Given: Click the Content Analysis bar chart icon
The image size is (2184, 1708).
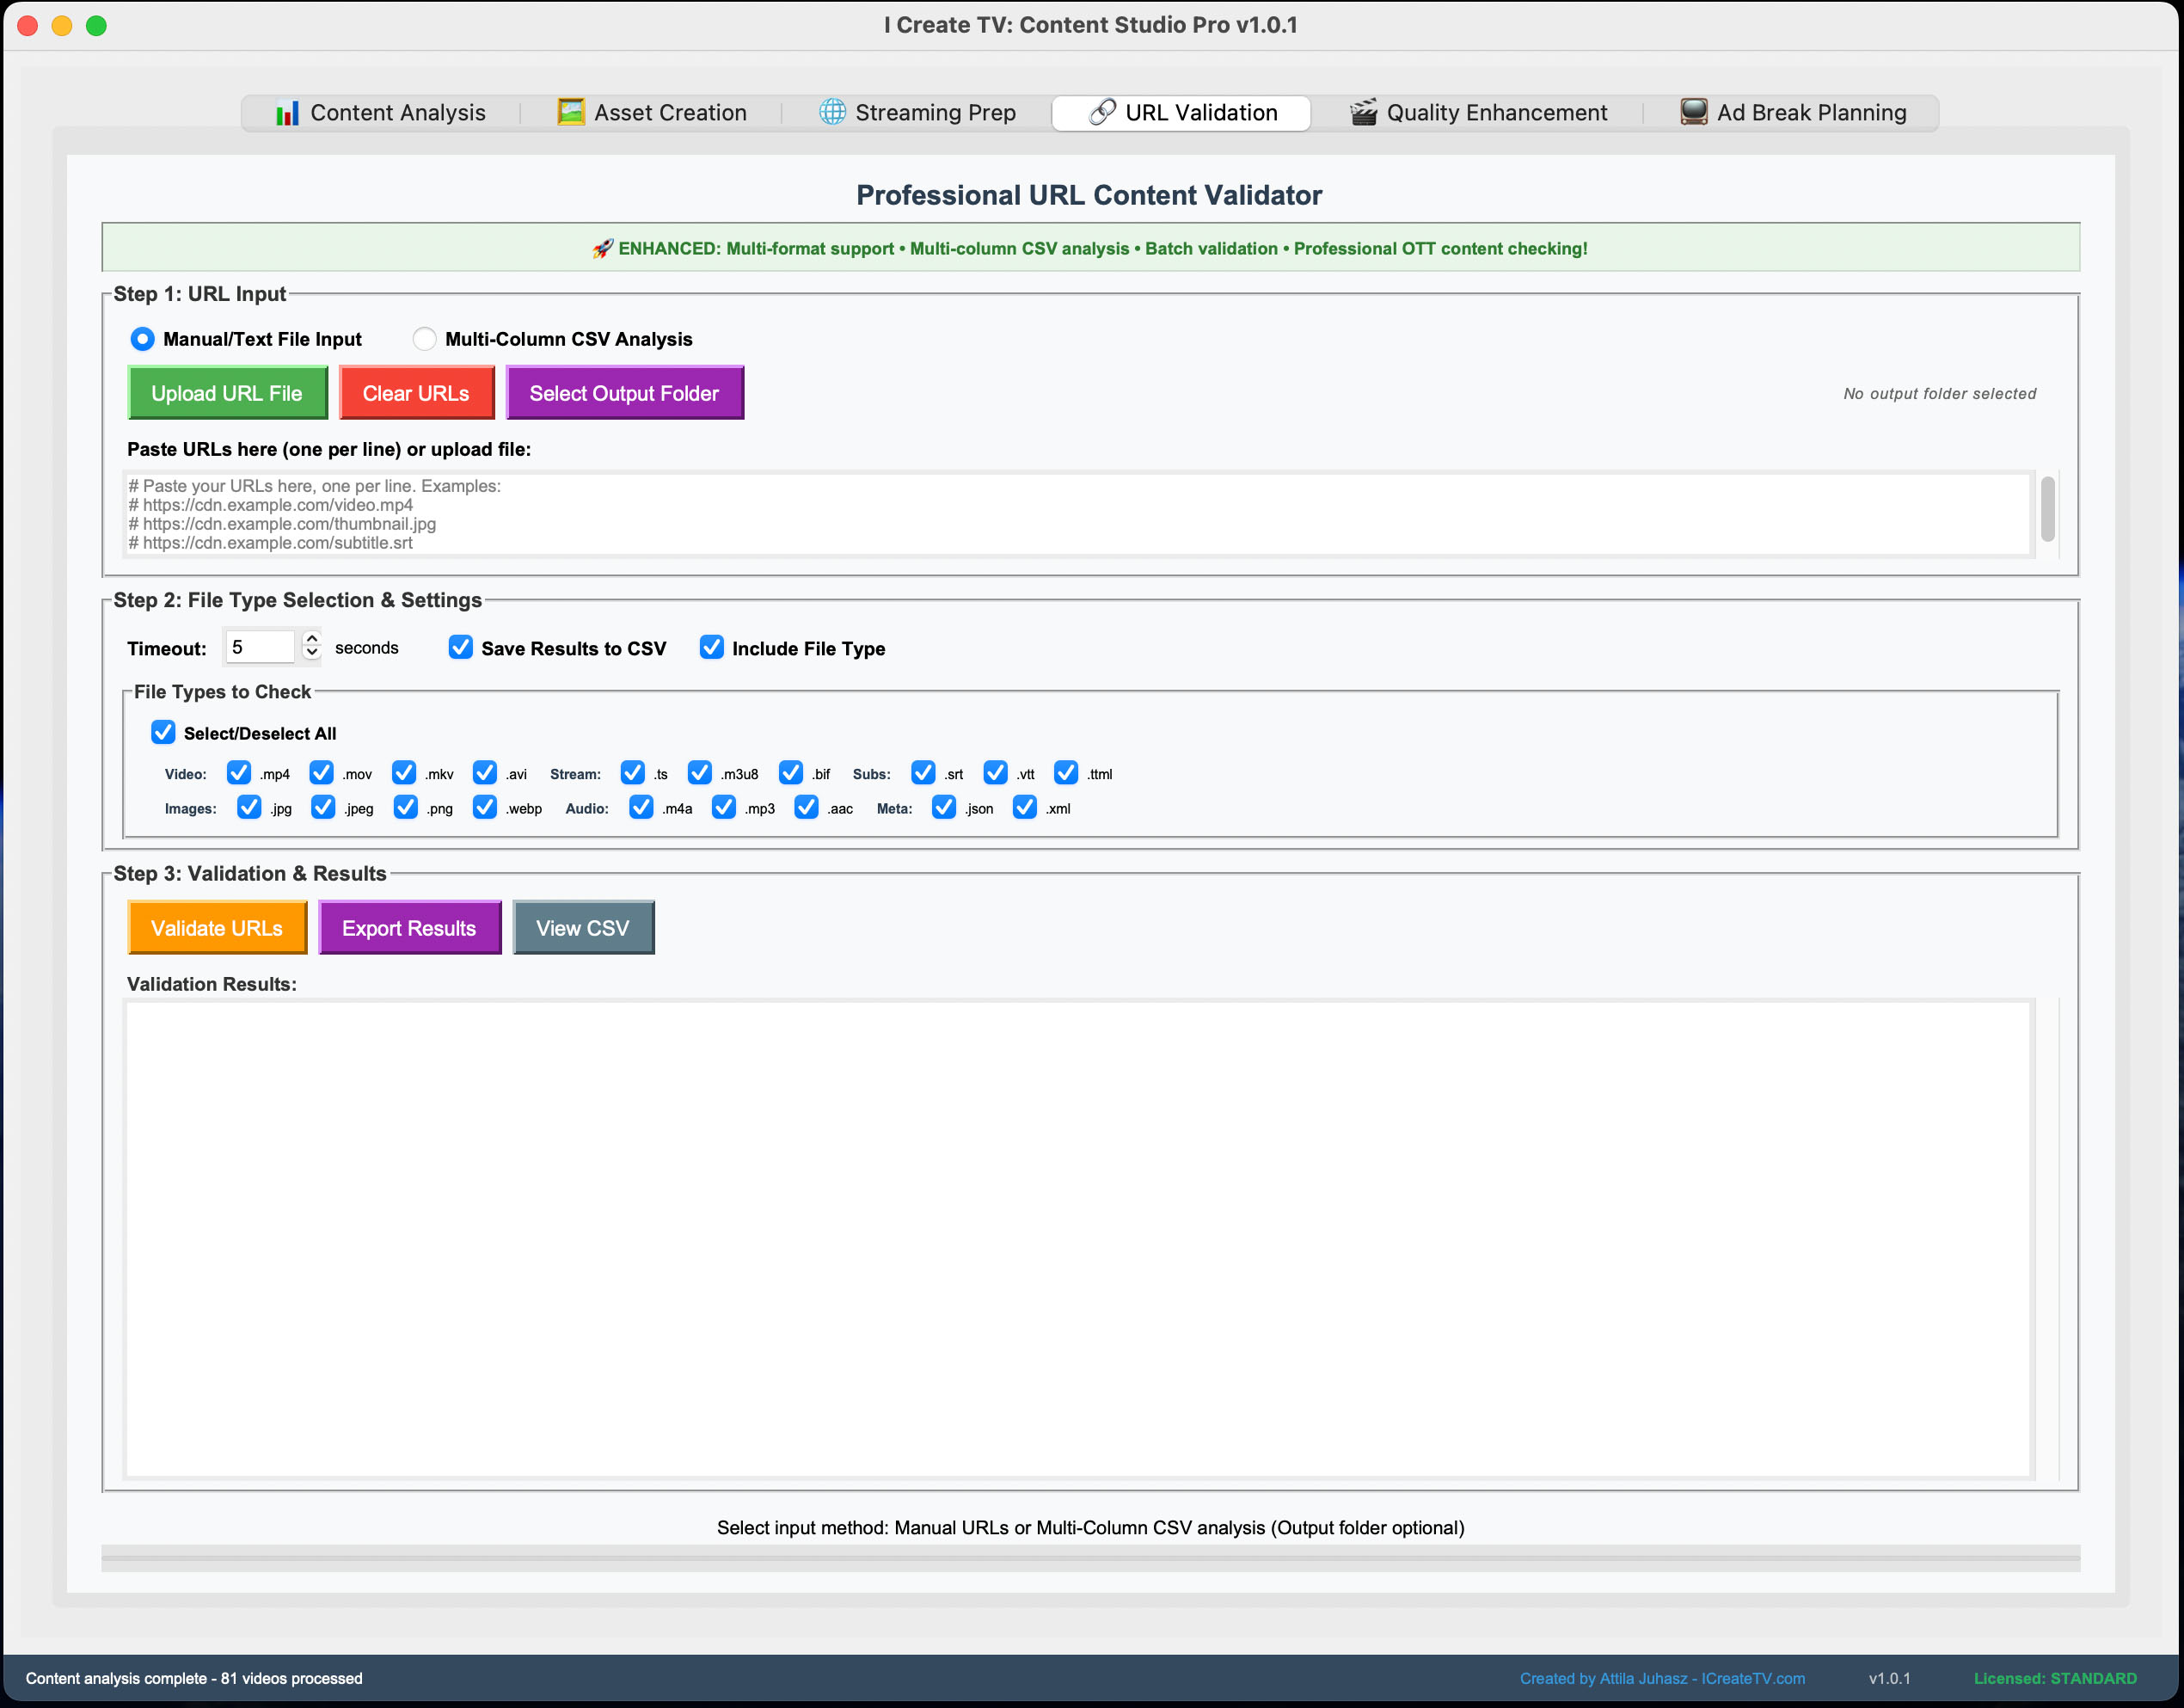Looking at the screenshot, I should [287, 113].
